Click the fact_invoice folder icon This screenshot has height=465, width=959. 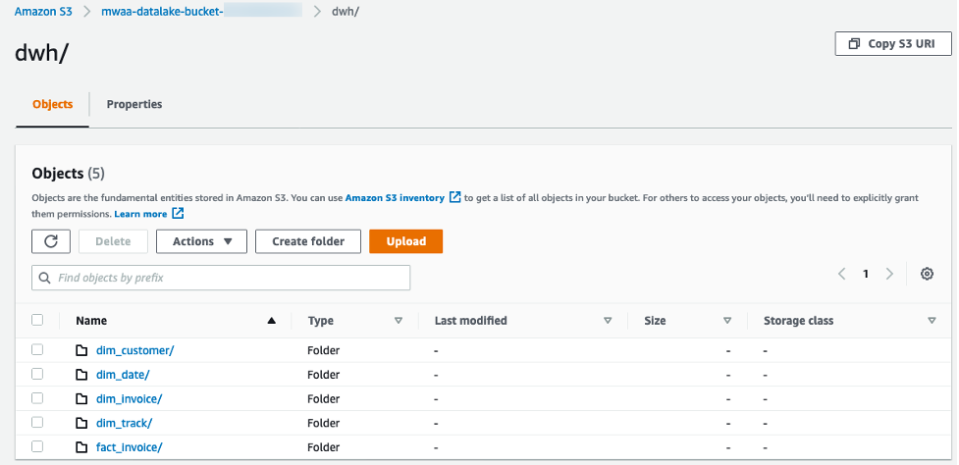click(82, 447)
